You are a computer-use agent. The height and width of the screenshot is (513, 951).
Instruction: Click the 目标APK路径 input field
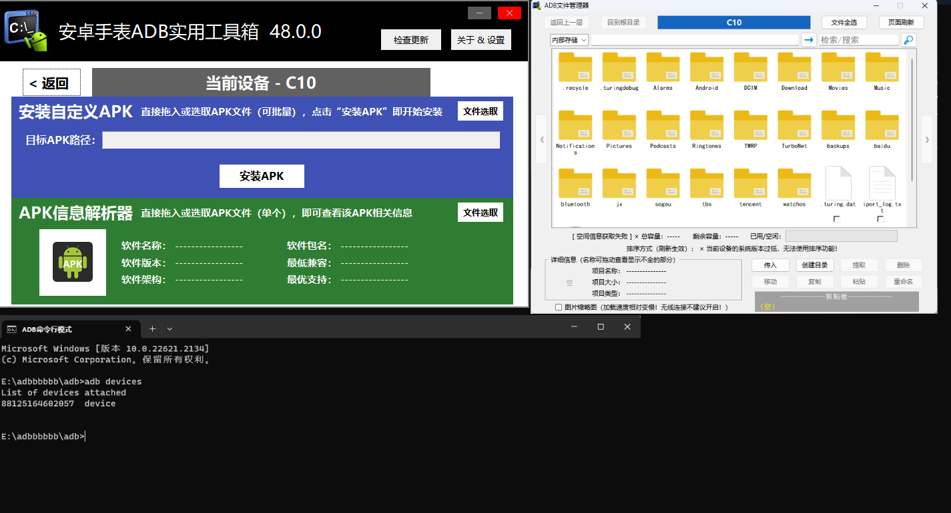(x=300, y=140)
